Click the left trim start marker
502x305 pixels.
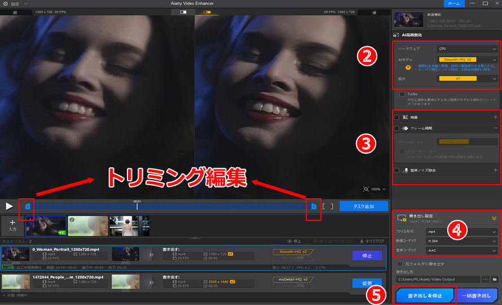tap(27, 207)
